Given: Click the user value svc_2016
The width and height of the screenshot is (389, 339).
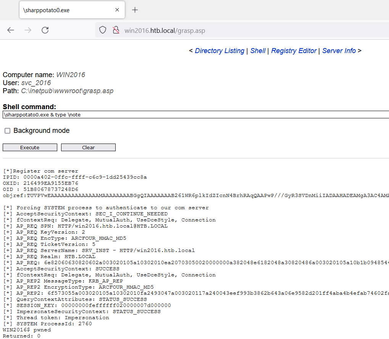Looking at the screenshot, I should [x=36, y=83].
